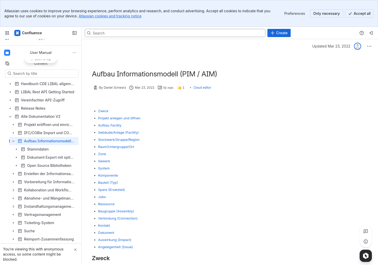Collapse the sidebar using the panel icon
Screen dimensions: 378x265
point(75,33)
